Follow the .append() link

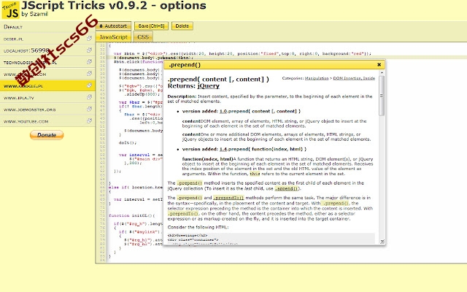pyautogui.click(x=286, y=188)
